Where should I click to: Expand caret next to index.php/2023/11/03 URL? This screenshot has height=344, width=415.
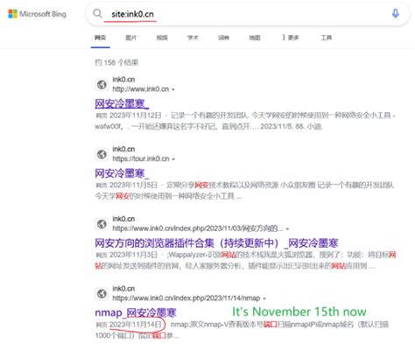[287, 229]
